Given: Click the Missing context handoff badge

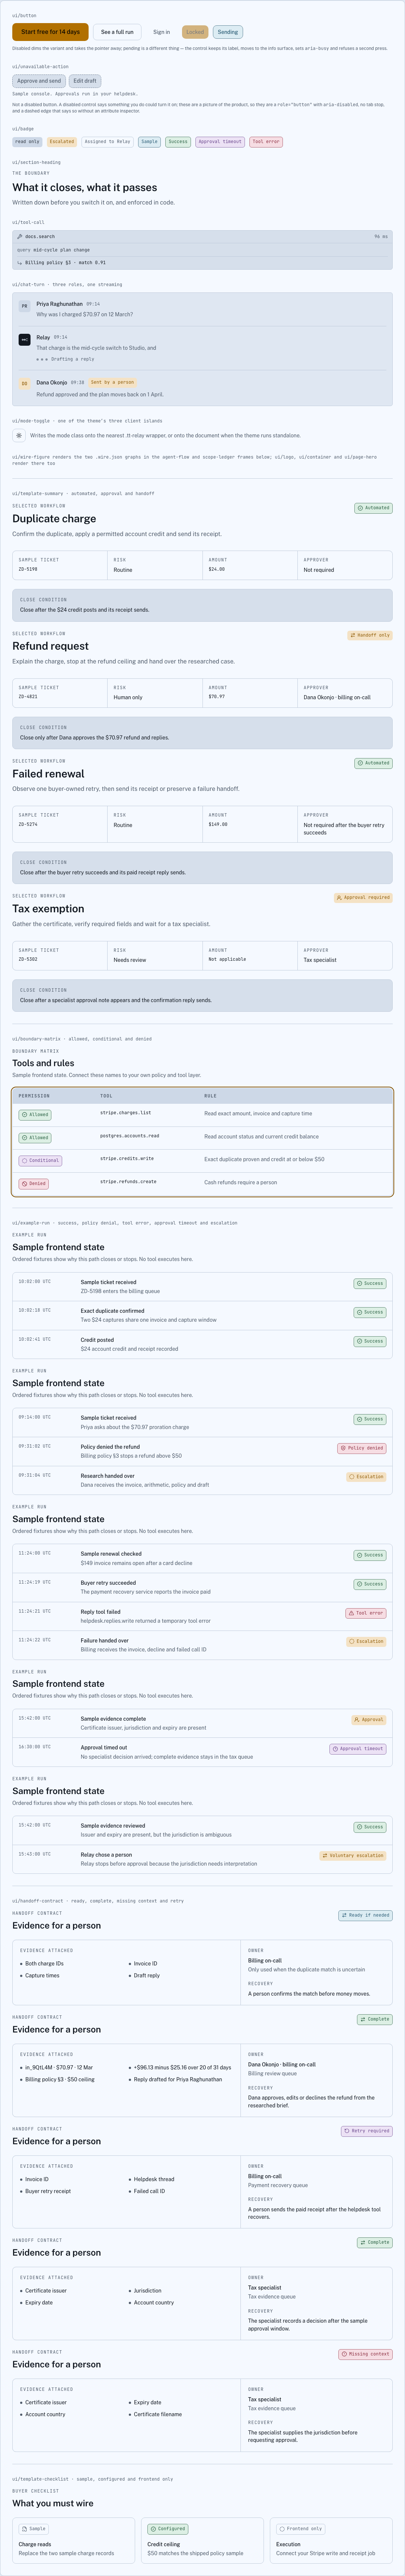Looking at the screenshot, I should tap(365, 2354).
